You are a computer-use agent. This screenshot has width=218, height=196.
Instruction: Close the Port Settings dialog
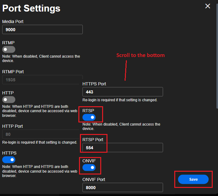click(x=208, y=6)
